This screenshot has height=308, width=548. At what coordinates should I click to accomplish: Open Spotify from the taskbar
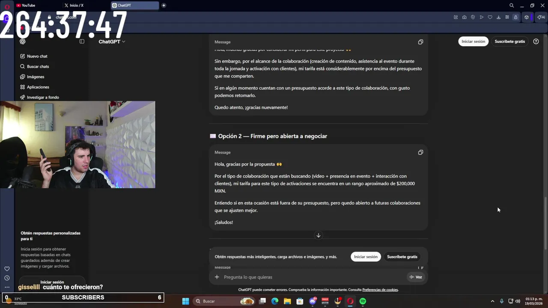363,301
